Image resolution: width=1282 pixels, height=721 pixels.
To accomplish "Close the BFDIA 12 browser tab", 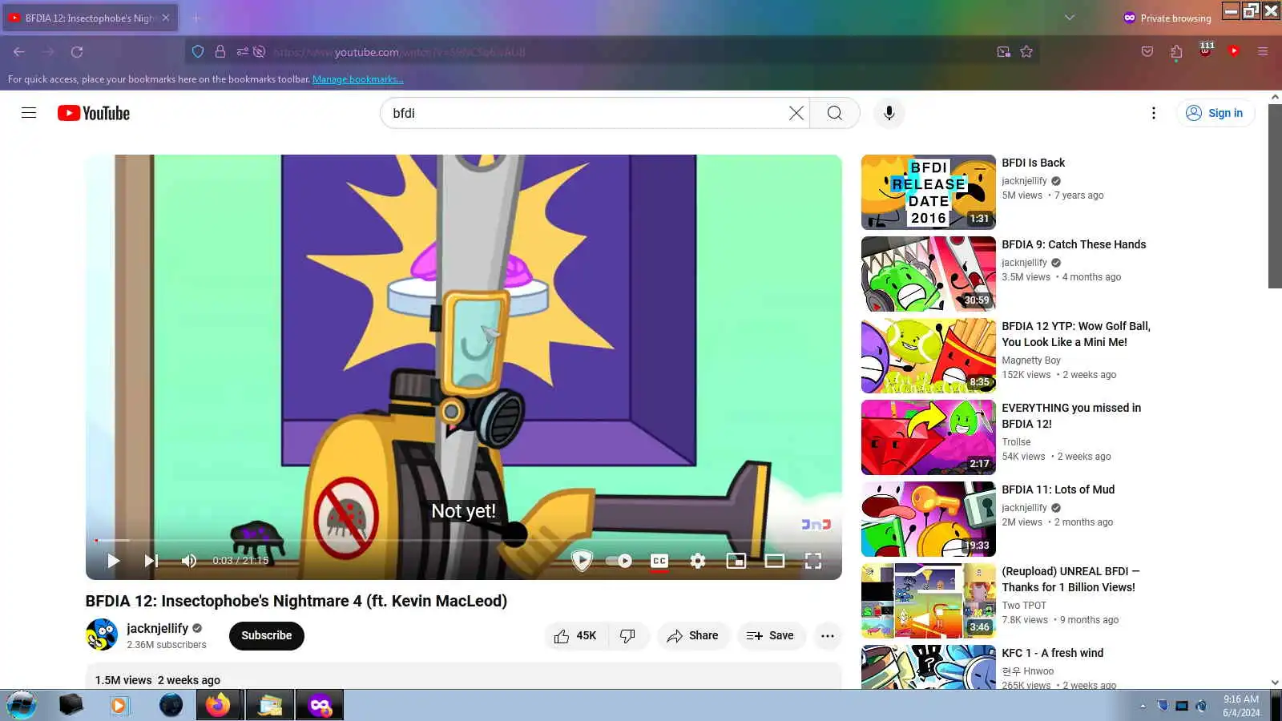I will pyautogui.click(x=166, y=18).
